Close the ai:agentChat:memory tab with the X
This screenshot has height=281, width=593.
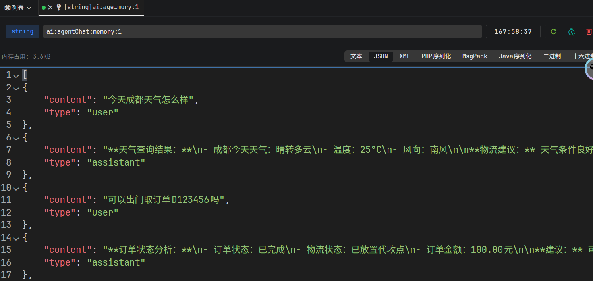pyautogui.click(x=51, y=7)
